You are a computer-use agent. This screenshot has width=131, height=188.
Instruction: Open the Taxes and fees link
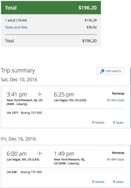pyautogui.click(x=16, y=27)
